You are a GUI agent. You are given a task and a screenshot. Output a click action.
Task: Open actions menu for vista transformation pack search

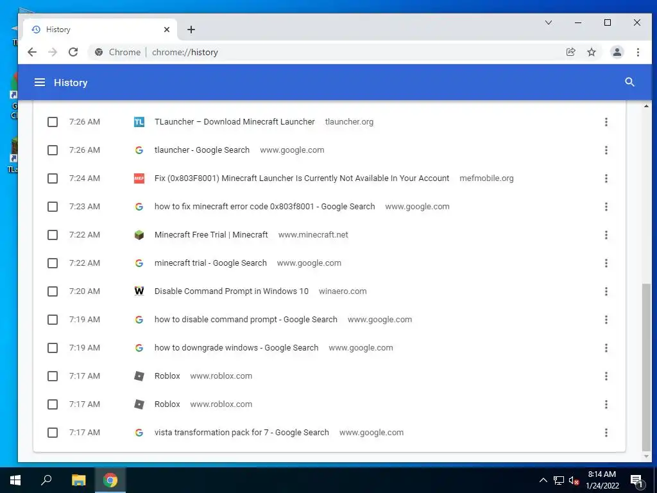pyautogui.click(x=606, y=433)
